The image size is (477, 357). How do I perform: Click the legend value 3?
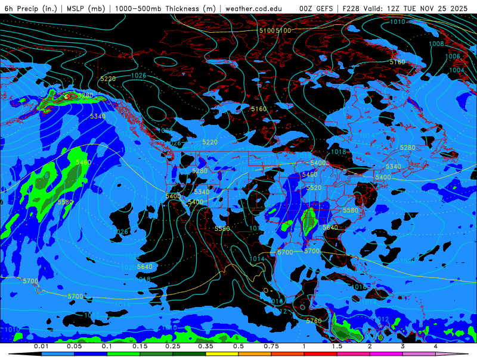pos(402,346)
